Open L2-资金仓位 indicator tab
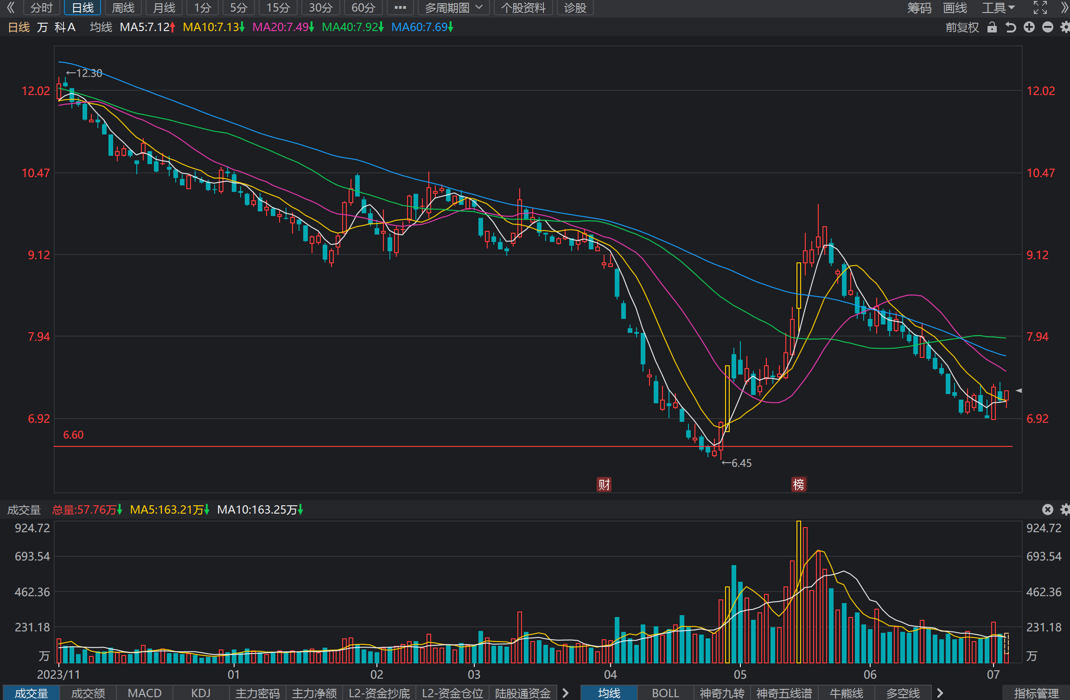 point(452,693)
